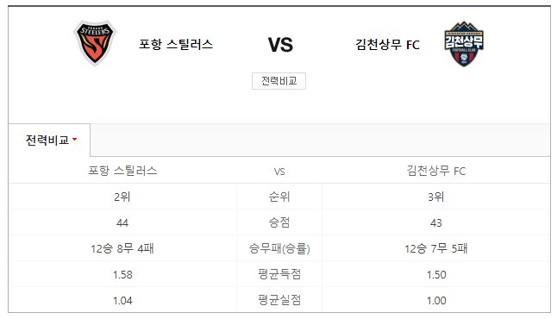Click Pohang's 2위 rank cell
Image resolution: width=557 pixels, height=319 pixels.
pyautogui.click(x=122, y=197)
